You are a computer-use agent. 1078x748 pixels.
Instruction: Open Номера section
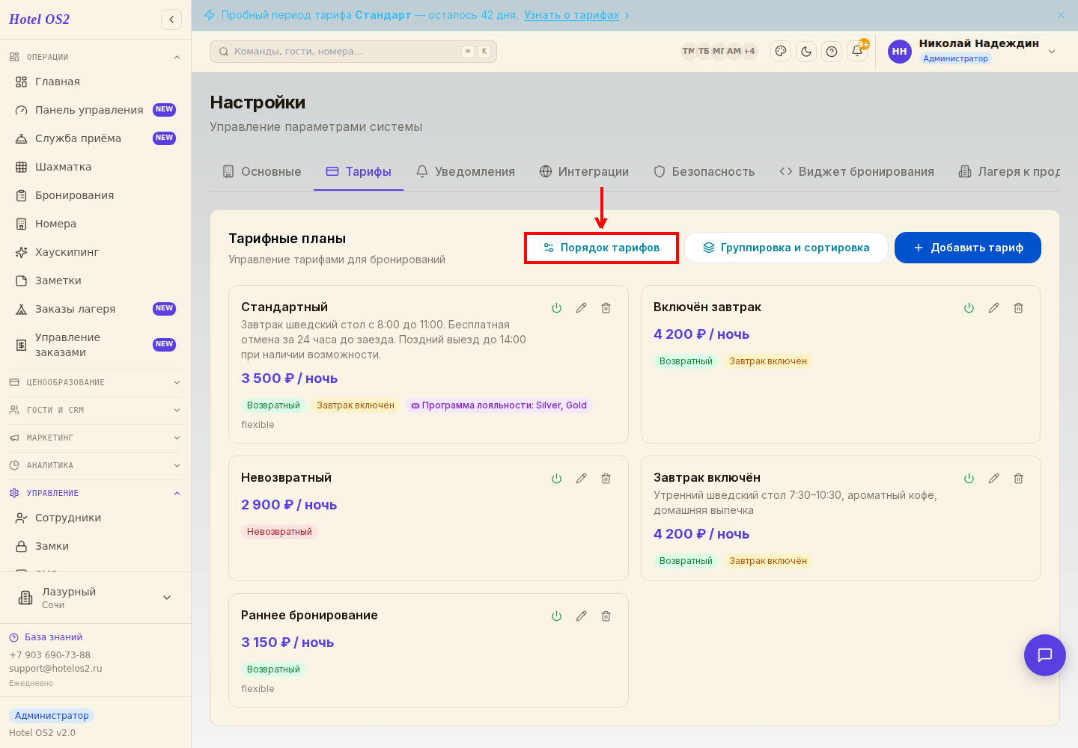95,224
